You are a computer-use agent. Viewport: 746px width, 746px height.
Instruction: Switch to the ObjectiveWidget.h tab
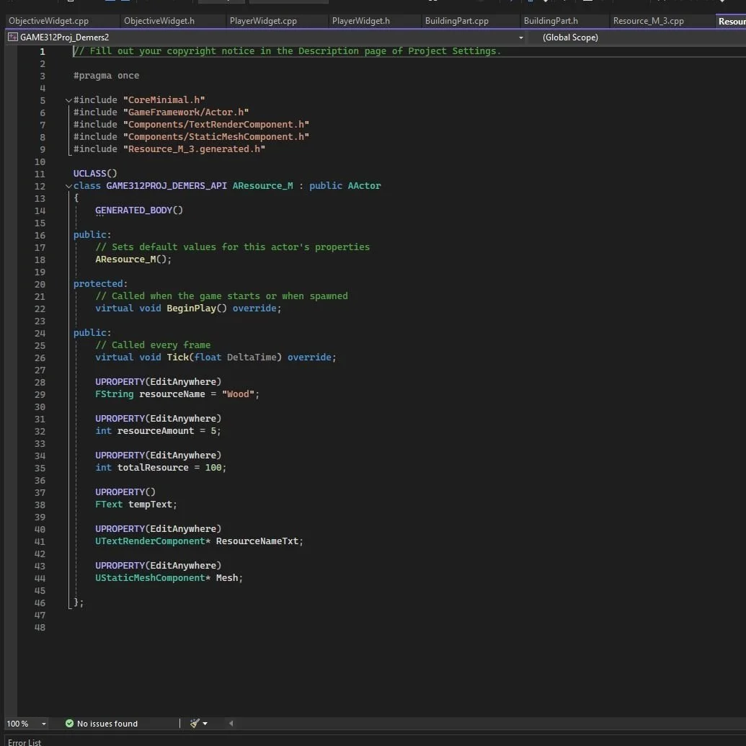pos(159,21)
